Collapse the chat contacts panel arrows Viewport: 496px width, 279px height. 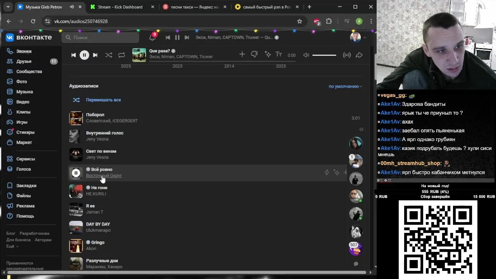coord(361,129)
